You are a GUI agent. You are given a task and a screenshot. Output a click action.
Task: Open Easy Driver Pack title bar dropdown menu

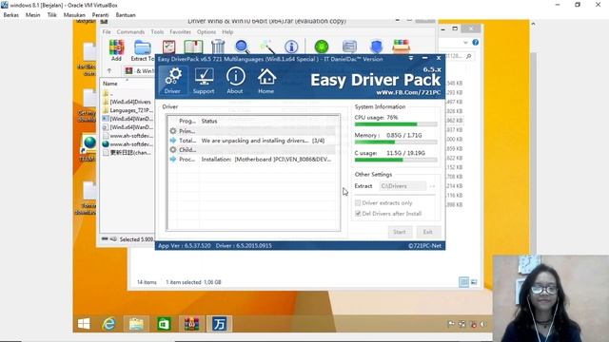coord(411,58)
